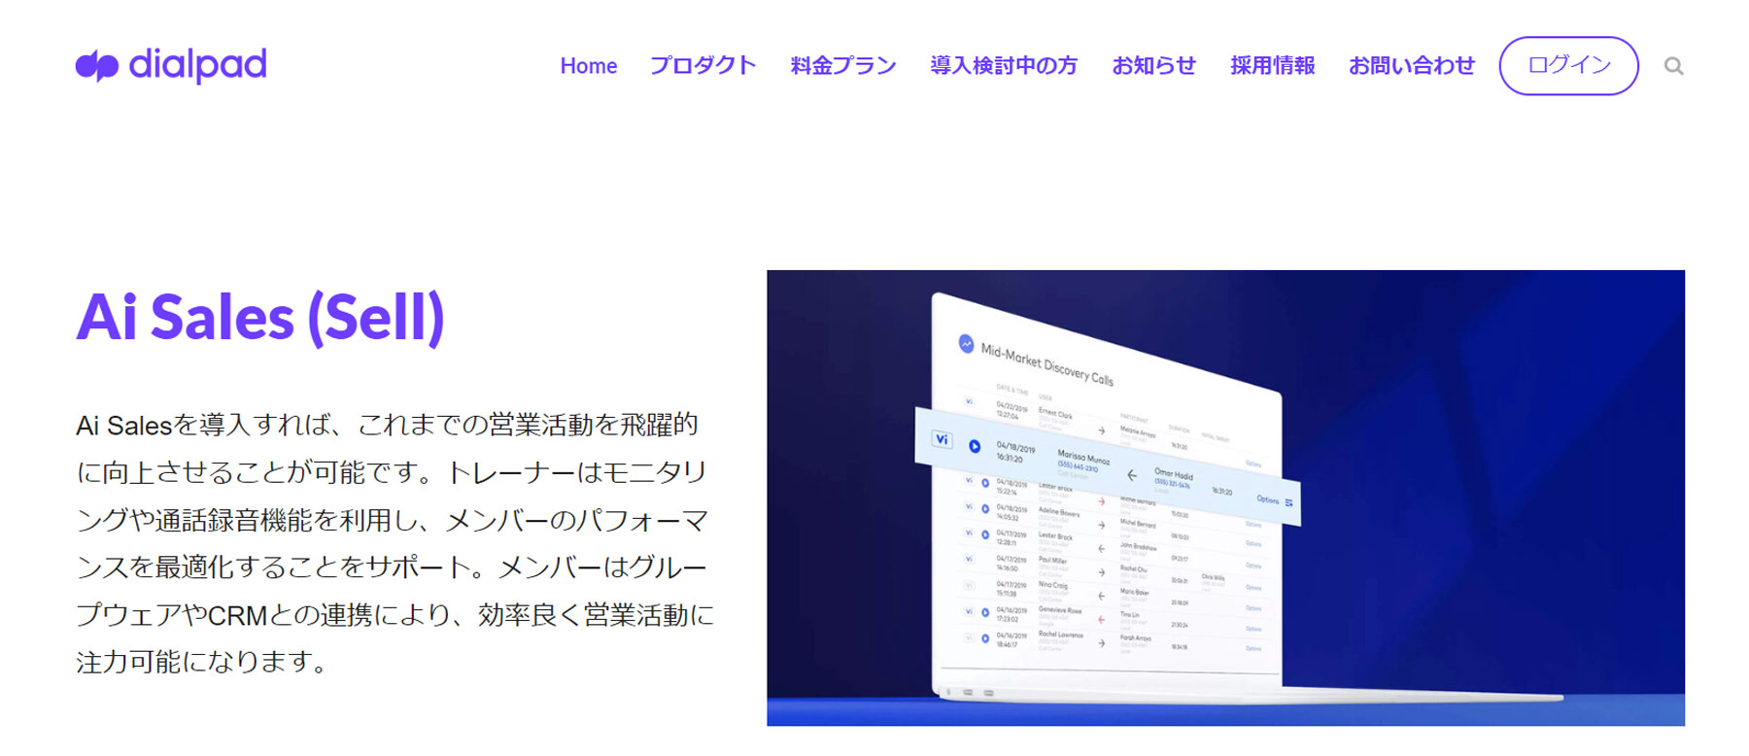Open the 採用情報 page link

pyautogui.click(x=1272, y=66)
